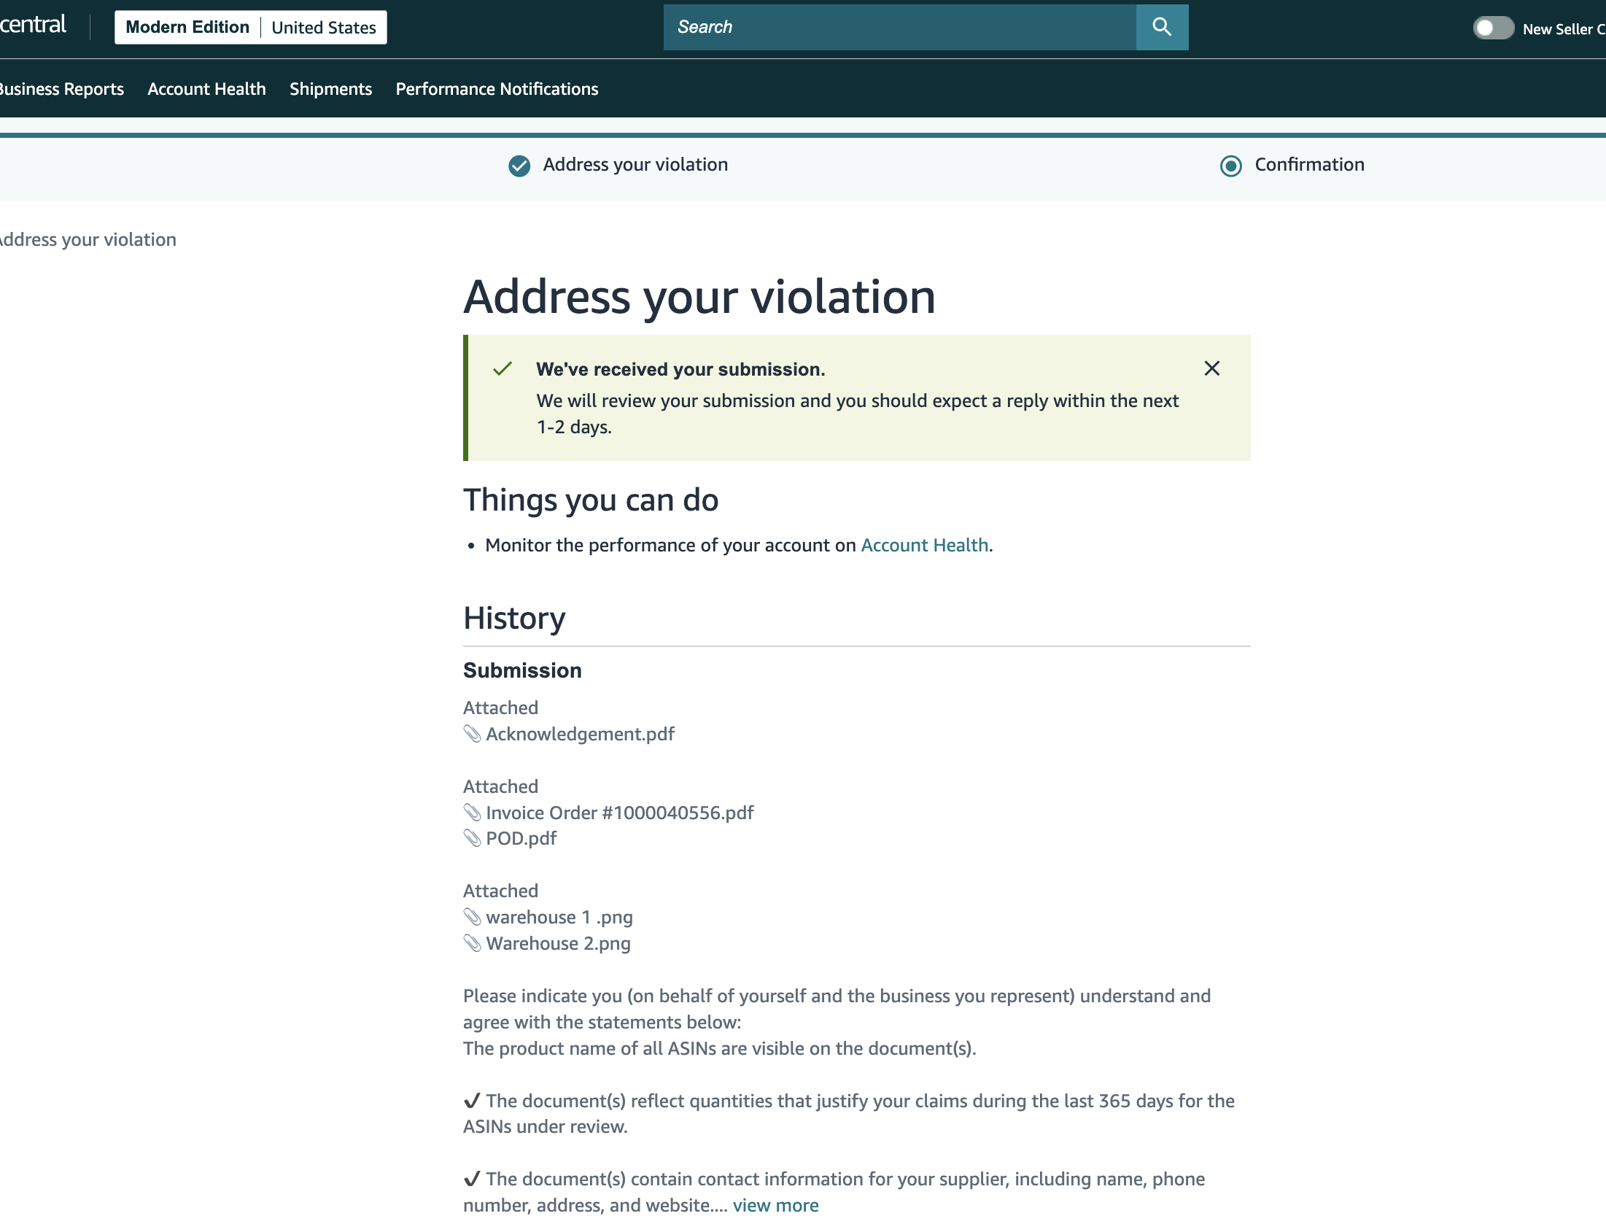
Task: Click paperclip icon beside Acknowledgement.pdf
Action: point(472,733)
